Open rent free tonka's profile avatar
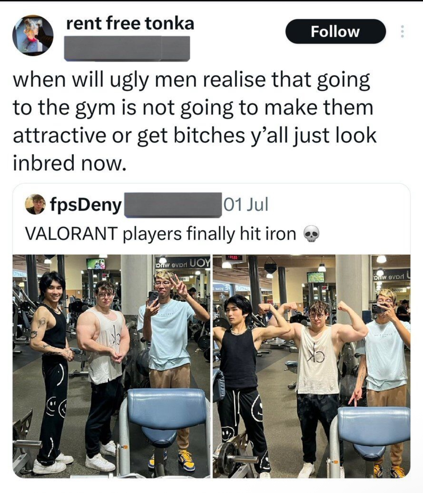 point(32,35)
